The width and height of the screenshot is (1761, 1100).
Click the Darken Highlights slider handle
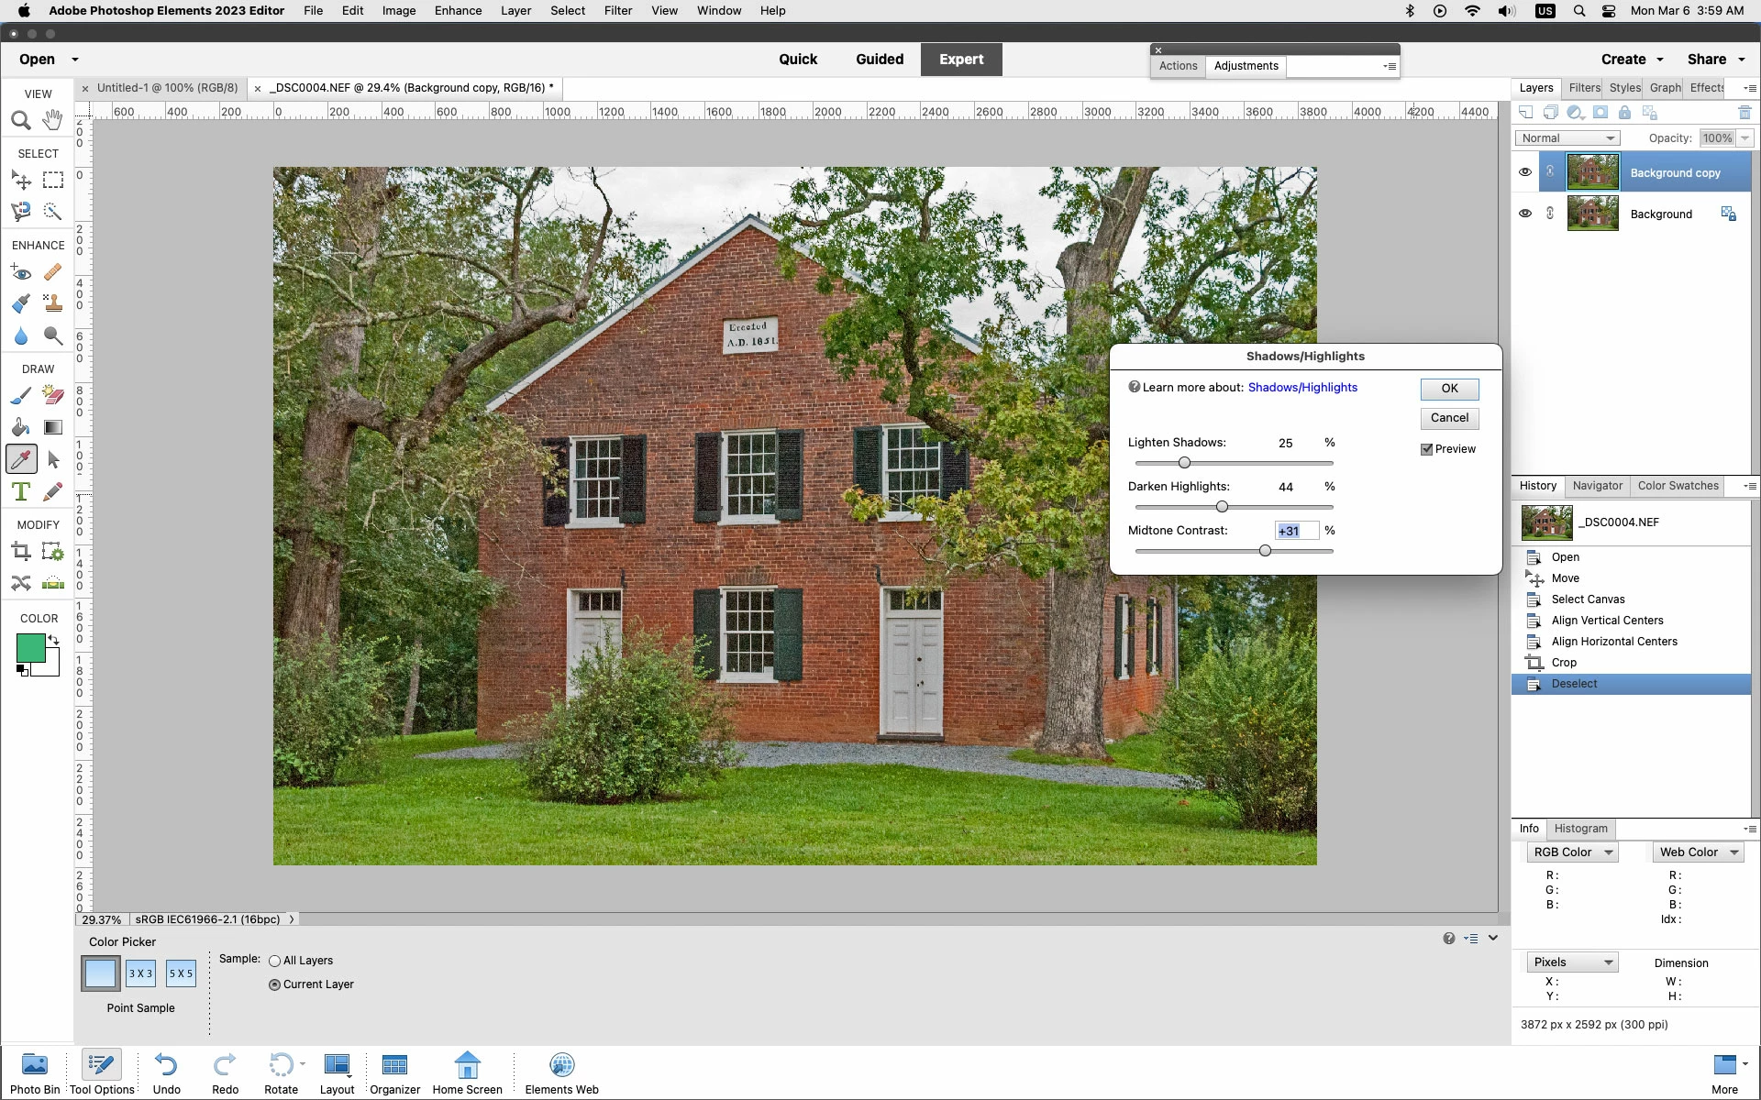coord(1222,507)
